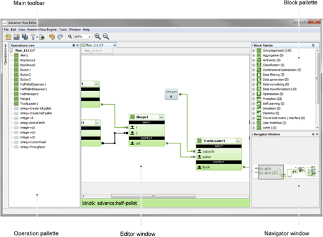Click the Travel cost matrix category icon
Viewport: 323px width, 237px height.
click(x=259, y=118)
